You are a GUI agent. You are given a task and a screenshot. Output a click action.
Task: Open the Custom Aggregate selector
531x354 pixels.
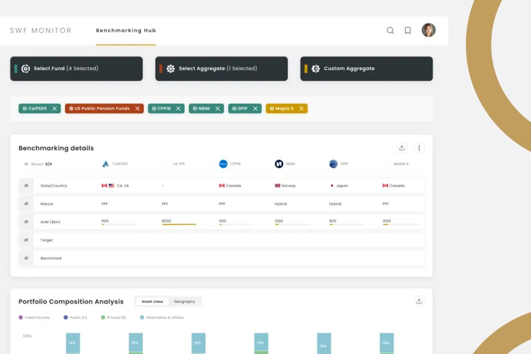(367, 69)
